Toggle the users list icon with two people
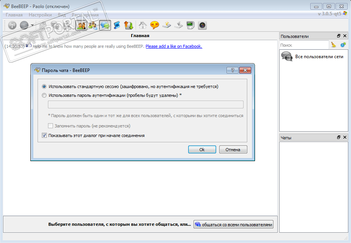The width and height of the screenshot is (351, 243). click(x=81, y=25)
